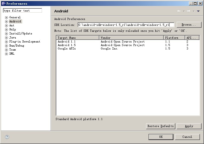Click the Browse... button

point(189,24)
